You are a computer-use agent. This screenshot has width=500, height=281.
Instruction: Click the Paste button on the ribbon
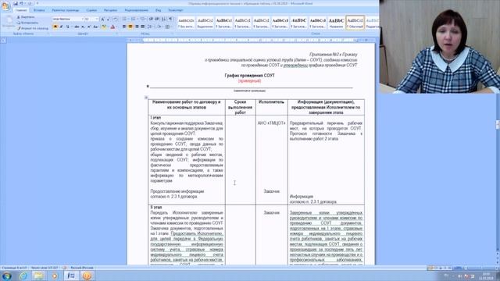tap(8, 23)
